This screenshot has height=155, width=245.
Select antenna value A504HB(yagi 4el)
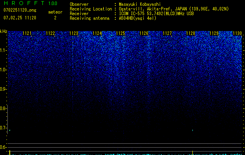137,18
